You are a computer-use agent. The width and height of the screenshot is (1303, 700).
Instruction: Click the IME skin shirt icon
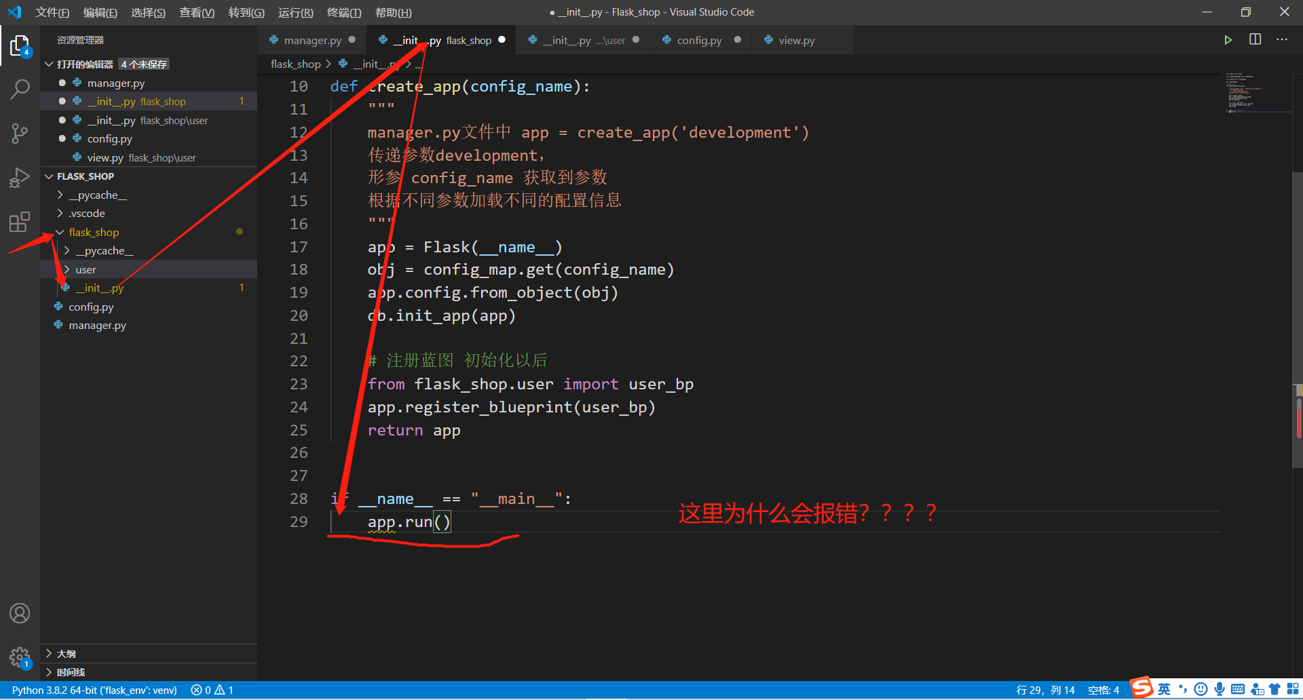pos(1274,689)
